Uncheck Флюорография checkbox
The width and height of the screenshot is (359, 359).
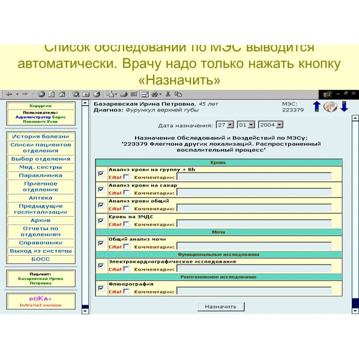click(101, 288)
